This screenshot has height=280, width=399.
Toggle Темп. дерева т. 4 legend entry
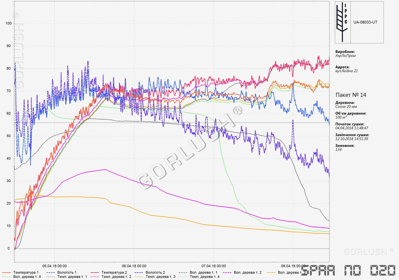tap(204, 277)
